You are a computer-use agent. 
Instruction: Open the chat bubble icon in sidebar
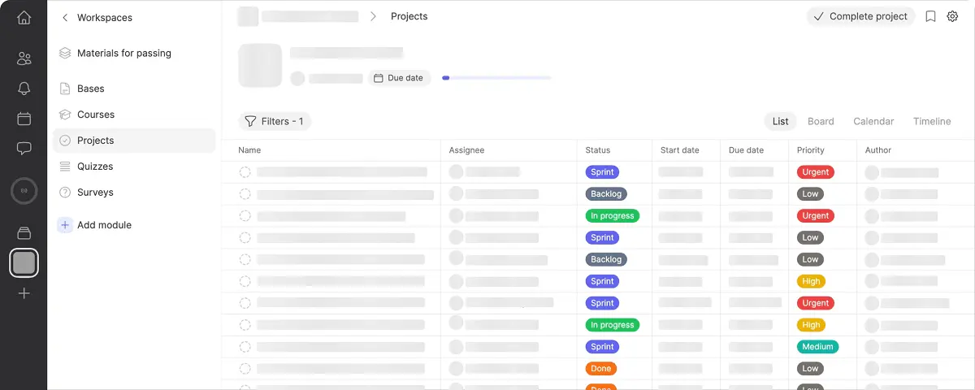24,149
